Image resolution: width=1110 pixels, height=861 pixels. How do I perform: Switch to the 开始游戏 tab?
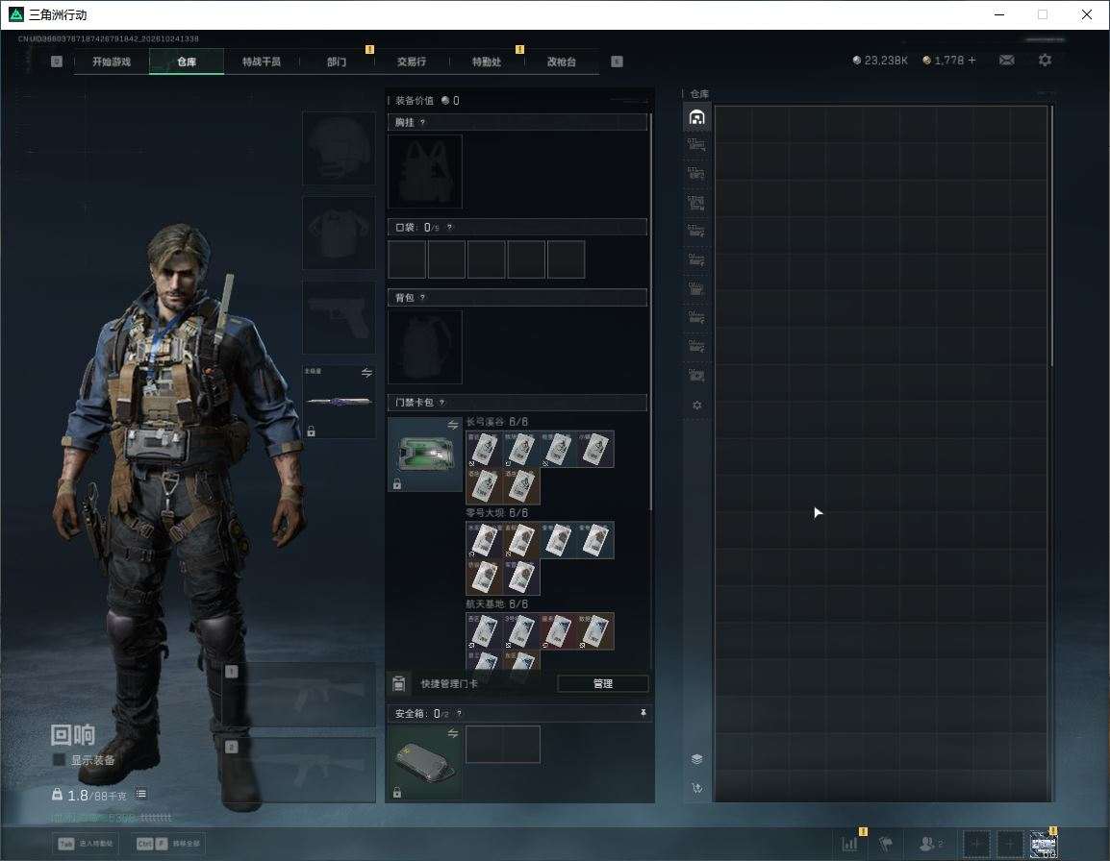point(112,61)
